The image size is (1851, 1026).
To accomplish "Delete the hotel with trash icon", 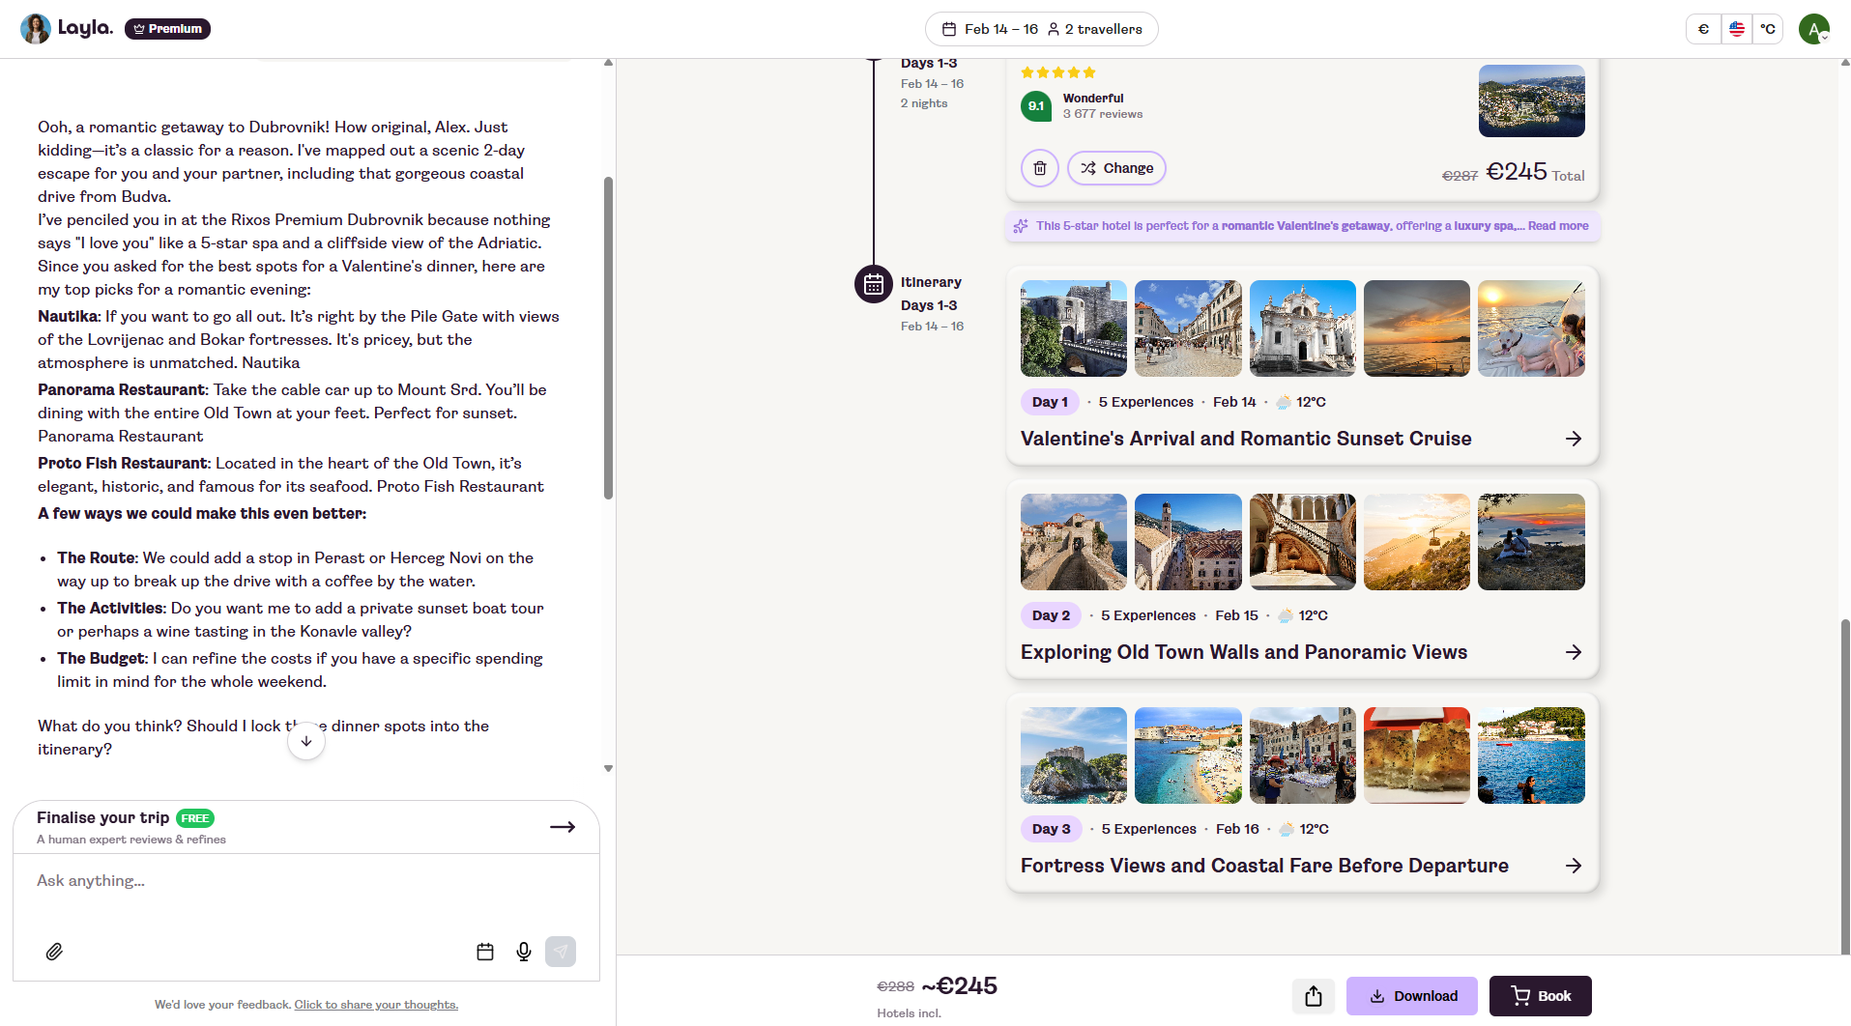I will point(1040,168).
